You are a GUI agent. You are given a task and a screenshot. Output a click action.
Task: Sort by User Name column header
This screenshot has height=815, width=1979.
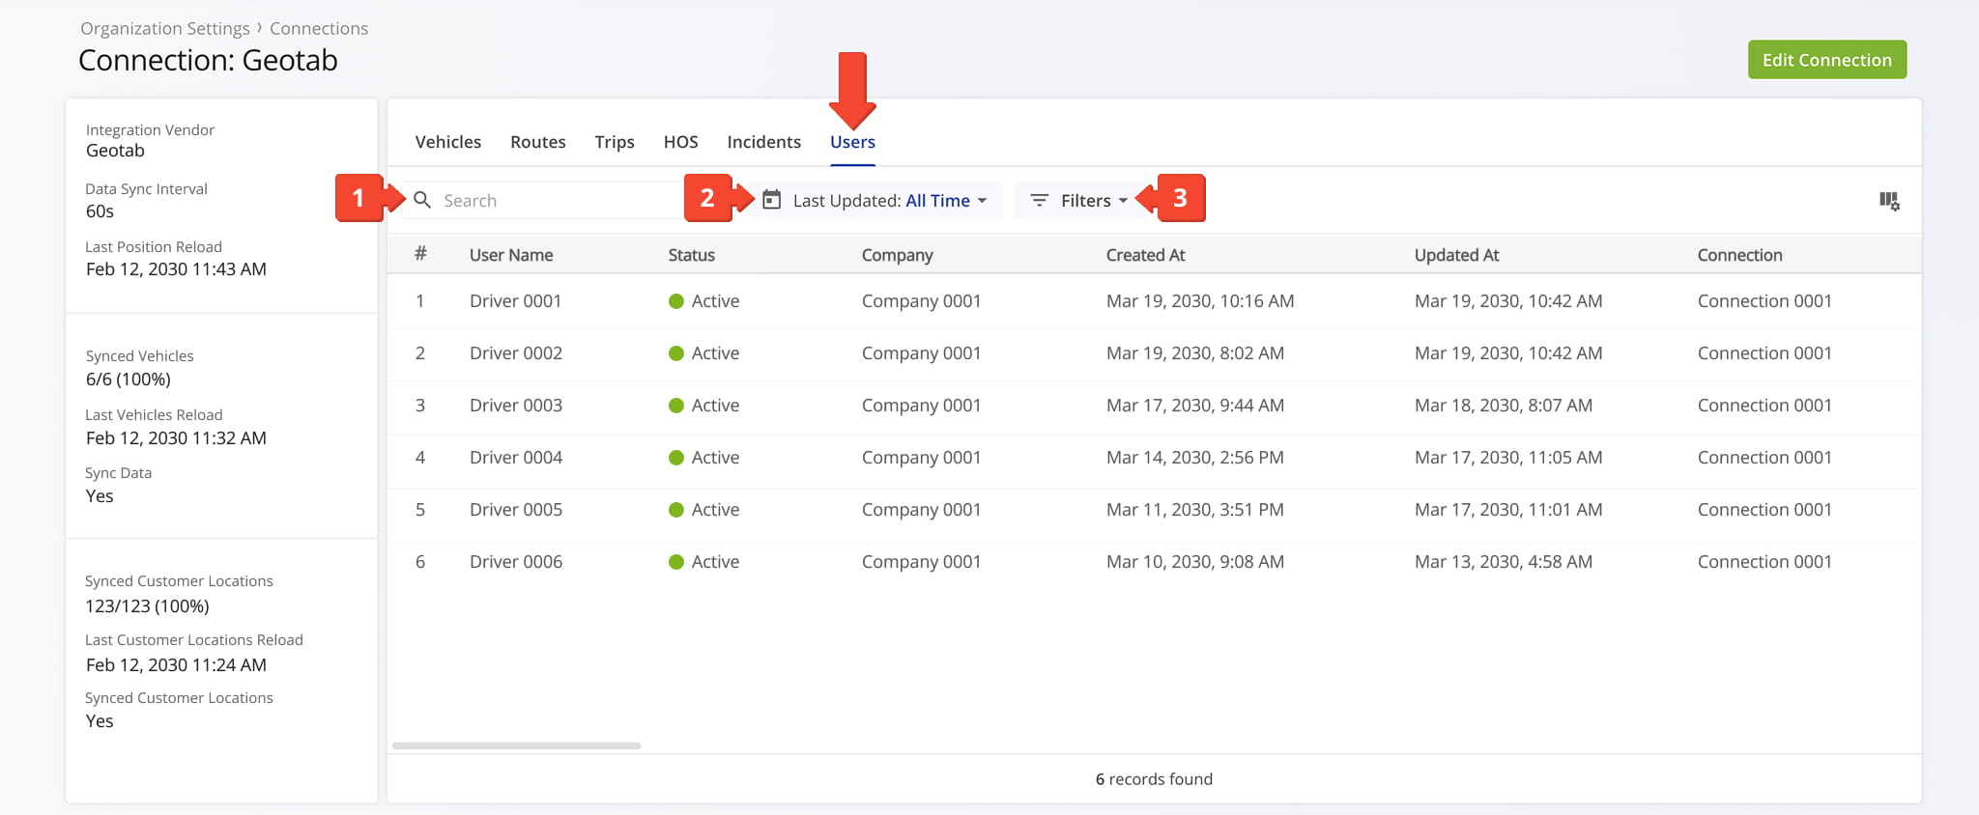(511, 255)
